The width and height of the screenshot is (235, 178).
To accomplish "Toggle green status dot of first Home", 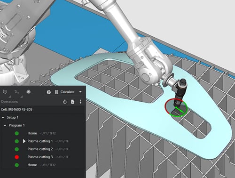I will click(x=17, y=133).
